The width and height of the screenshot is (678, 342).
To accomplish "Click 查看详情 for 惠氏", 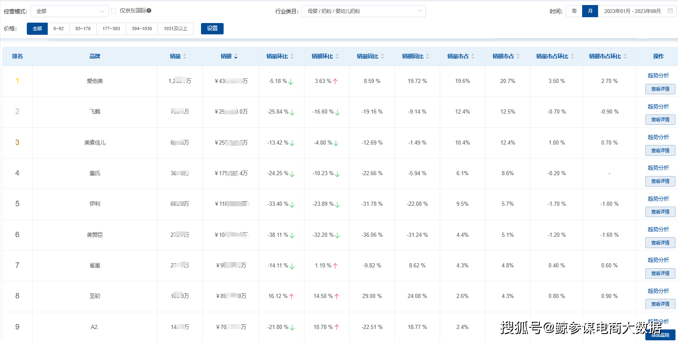I will [x=660, y=181].
